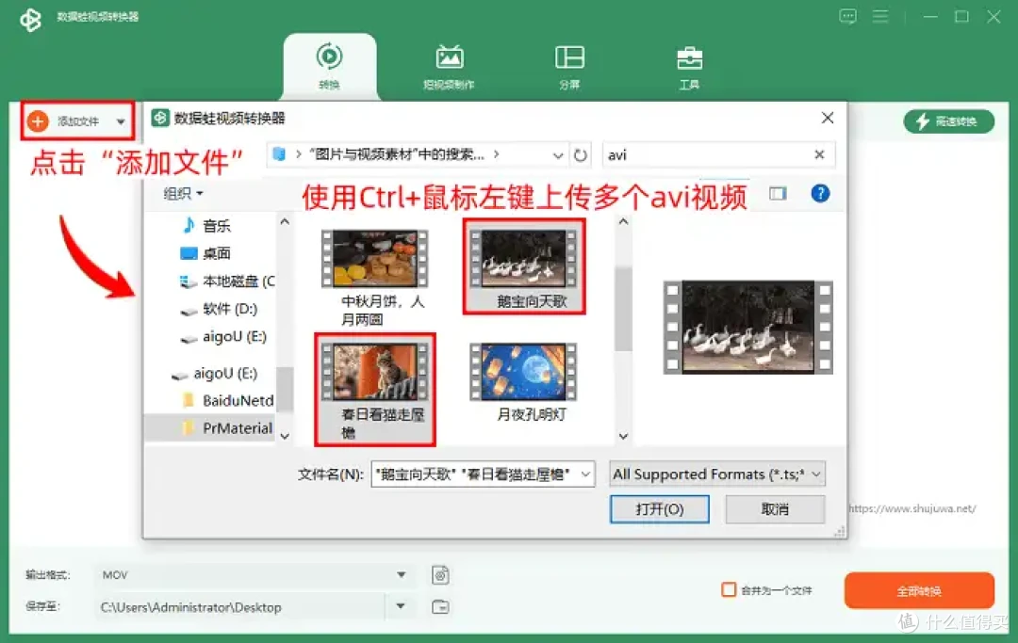Screen dimensions: 1018x643
Task: Click the address bar location icon
Action: (279, 154)
